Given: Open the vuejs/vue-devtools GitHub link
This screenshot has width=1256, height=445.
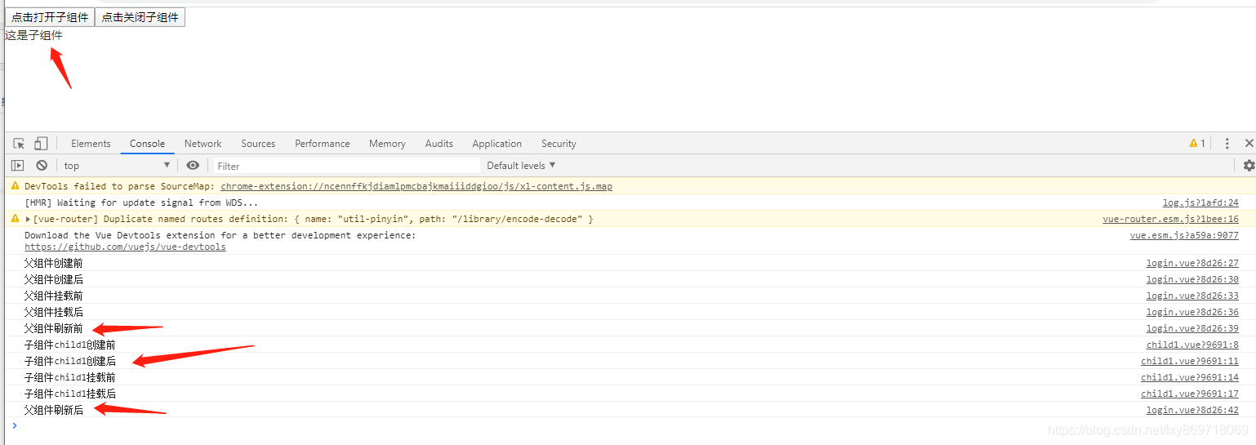Looking at the screenshot, I should (125, 247).
